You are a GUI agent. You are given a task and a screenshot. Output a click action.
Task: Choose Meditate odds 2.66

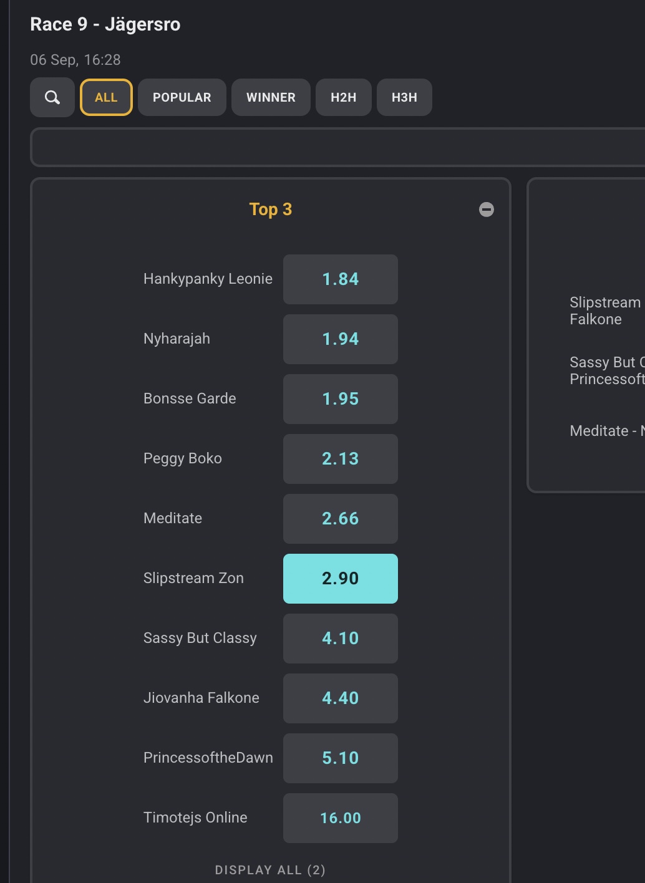tap(341, 519)
